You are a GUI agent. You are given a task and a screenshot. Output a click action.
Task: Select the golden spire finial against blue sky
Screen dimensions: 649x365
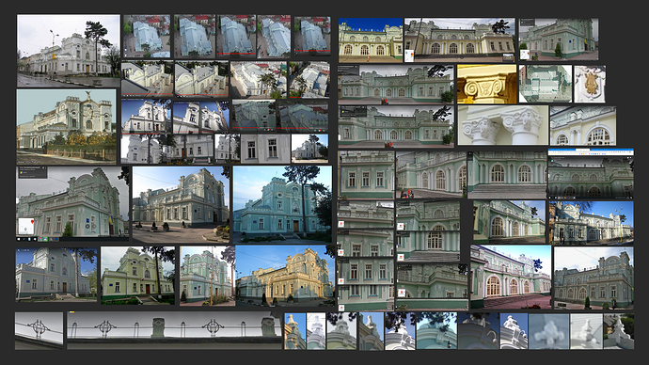pos(294,331)
